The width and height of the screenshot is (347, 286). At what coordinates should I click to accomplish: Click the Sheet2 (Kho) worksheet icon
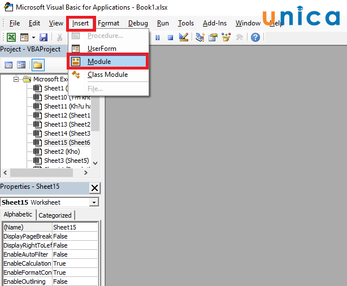[37, 151]
